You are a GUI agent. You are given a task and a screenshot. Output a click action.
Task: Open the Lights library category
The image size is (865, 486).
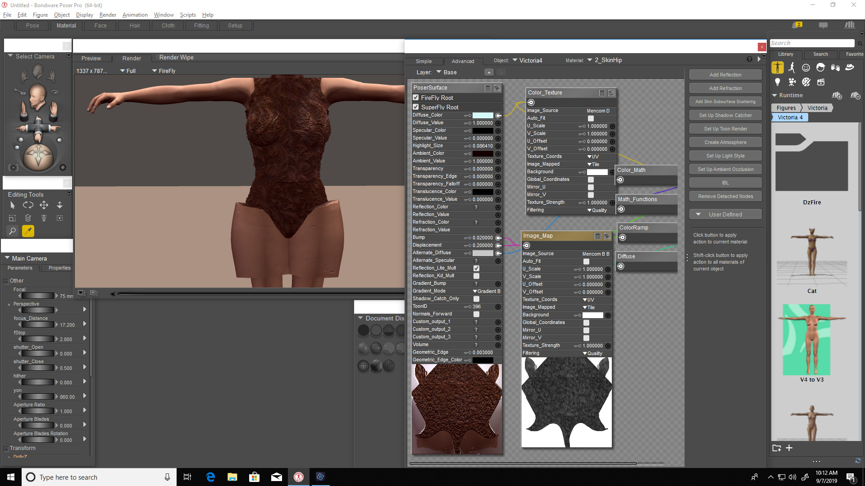pos(777,82)
